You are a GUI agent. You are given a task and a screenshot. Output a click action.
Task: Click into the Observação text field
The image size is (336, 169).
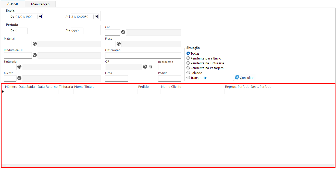pyautogui.click(x=143, y=55)
